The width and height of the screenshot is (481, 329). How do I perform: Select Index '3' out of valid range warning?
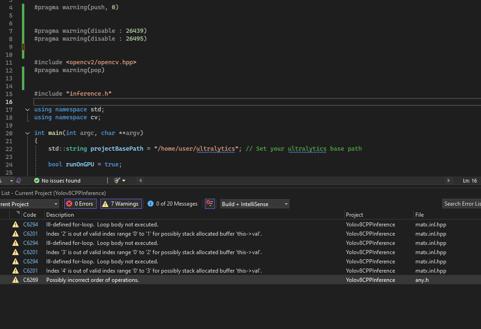pos(240,252)
